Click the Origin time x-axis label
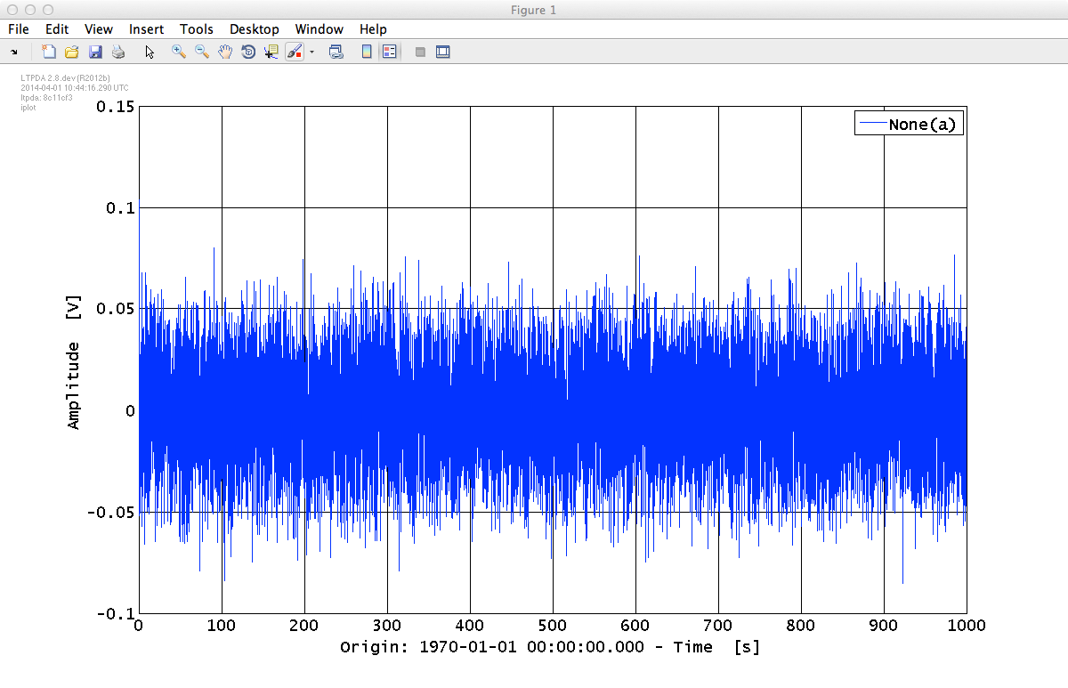Image resolution: width=1068 pixels, height=688 pixels. pyautogui.click(x=550, y=647)
